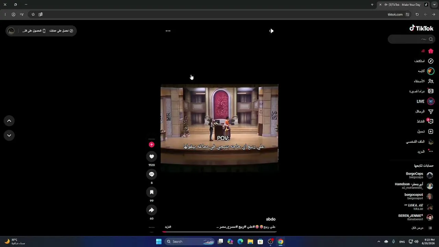Go to previous video arrow

[x=9, y=121]
